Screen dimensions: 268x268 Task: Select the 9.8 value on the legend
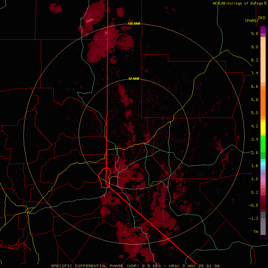pos(255,33)
